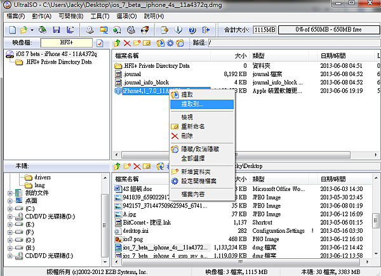The image size is (381, 276).
Task: Expand the 桌面 tree node
Action: [10, 201]
